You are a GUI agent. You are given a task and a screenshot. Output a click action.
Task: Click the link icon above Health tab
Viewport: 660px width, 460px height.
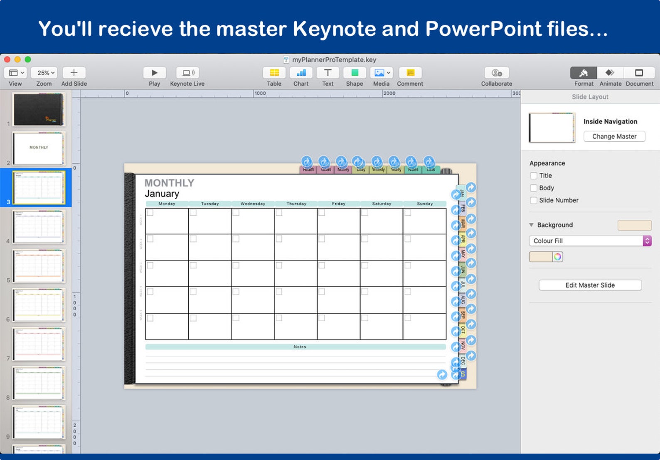point(307,162)
